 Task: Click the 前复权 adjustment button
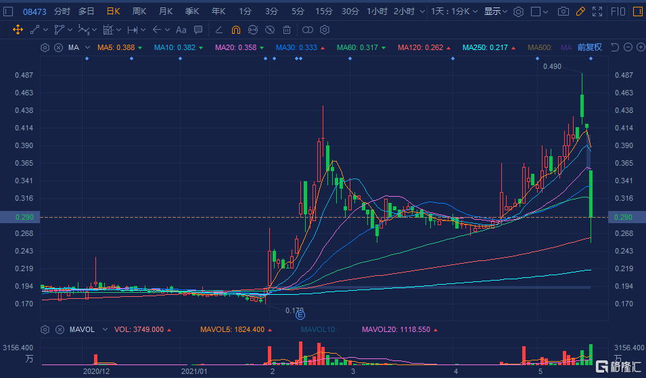click(x=589, y=47)
